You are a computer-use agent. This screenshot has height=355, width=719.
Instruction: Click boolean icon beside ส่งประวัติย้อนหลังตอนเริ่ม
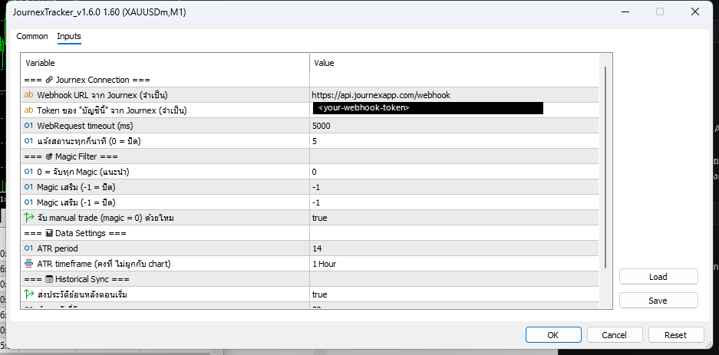(29, 294)
